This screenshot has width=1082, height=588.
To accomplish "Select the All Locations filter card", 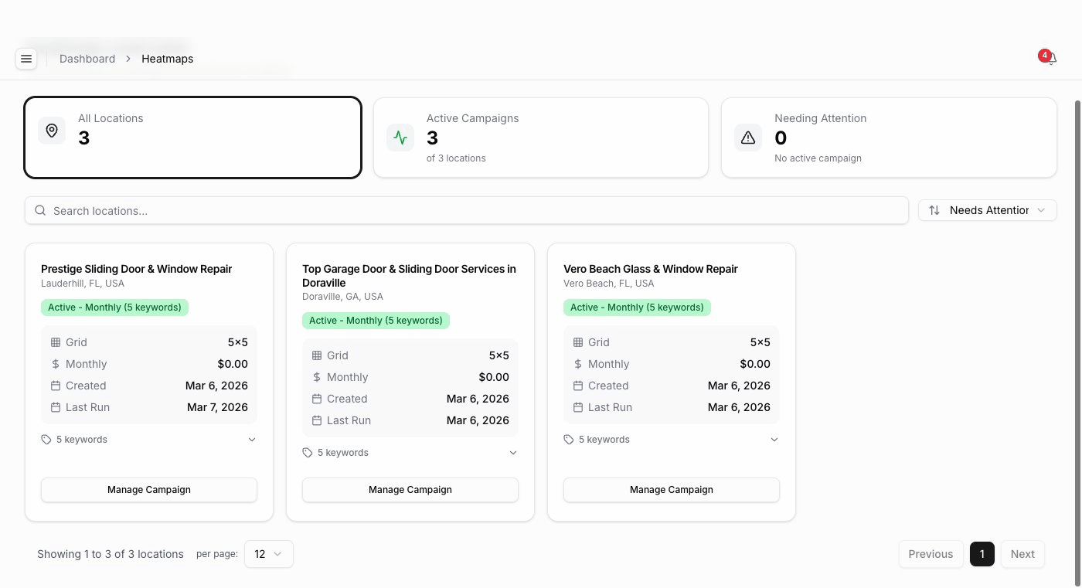I will (193, 138).
